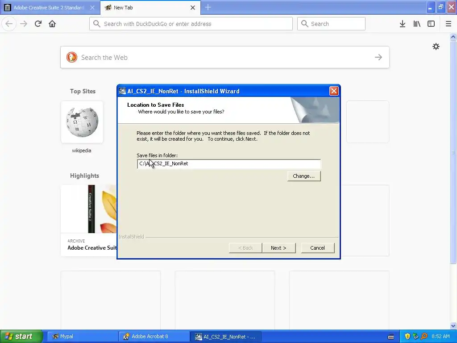The image size is (457, 343).
Task: Click the browser Back arrow
Action: click(9, 24)
